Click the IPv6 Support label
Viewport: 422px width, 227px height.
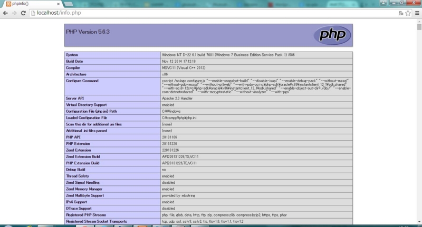[x=76, y=202]
